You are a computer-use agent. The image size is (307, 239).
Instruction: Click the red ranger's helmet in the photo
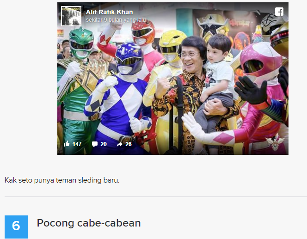pyautogui.click(x=143, y=33)
